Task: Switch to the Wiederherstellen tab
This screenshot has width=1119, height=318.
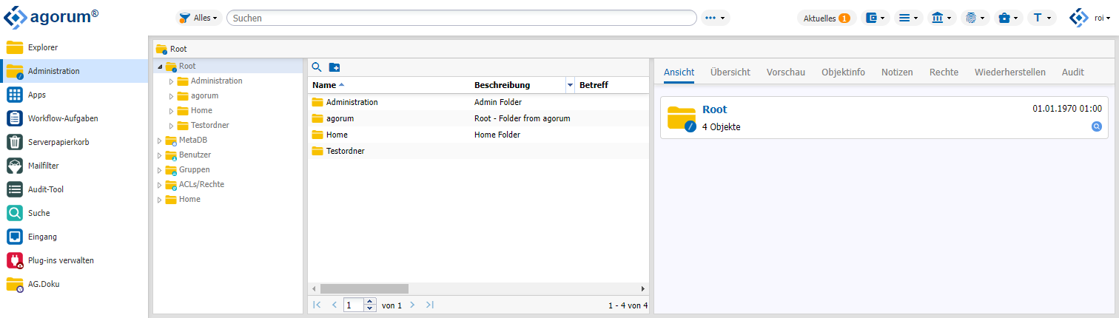Action: (x=1010, y=72)
